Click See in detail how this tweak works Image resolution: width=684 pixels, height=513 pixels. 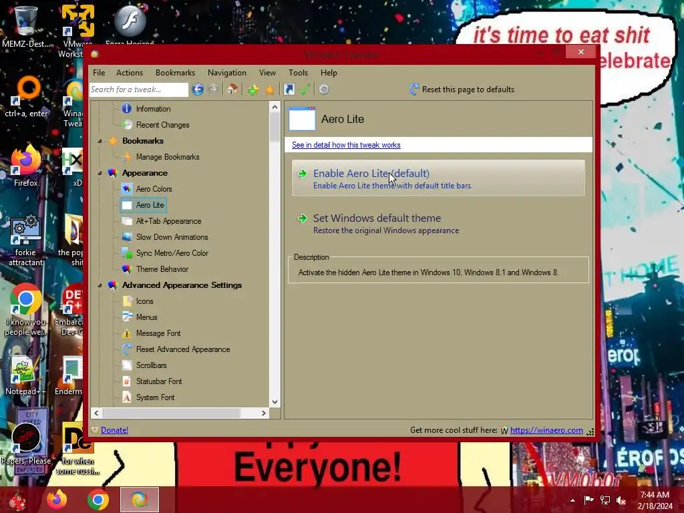(x=346, y=145)
